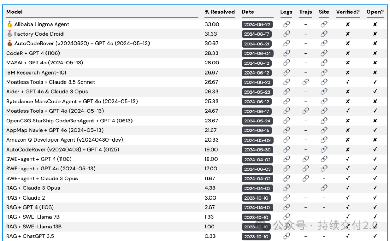The height and width of the screenshot is (241, 390).
Task: Open Trajs link for SWE-agent + GPT 4 (1106)
Action: tap(306, 159)
